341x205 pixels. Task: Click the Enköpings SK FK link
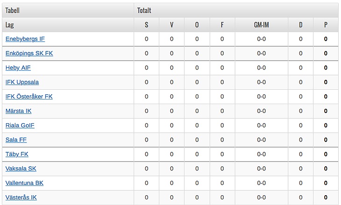click(29, 54)
